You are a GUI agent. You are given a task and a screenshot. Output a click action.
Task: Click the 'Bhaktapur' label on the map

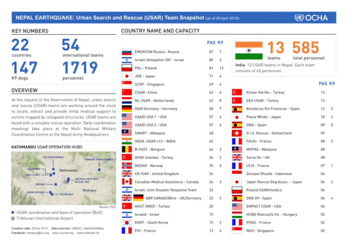click(x=90, y=190)
